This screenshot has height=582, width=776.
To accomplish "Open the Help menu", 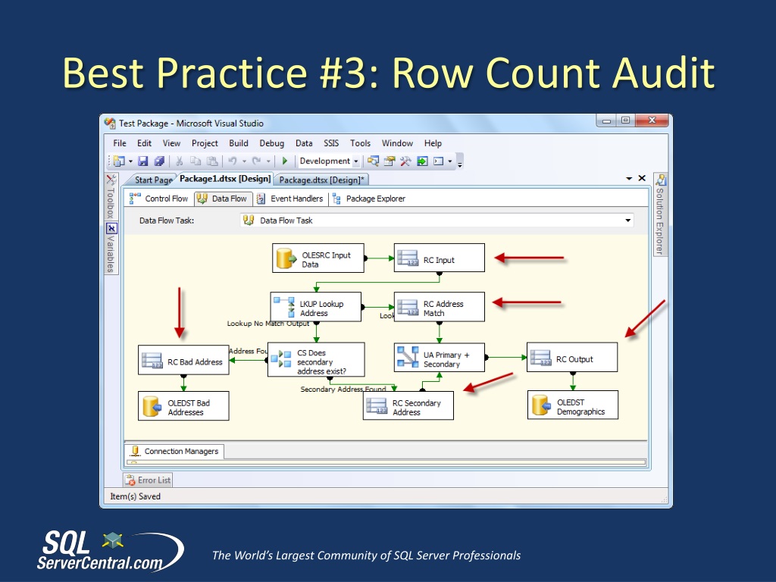I will 433,143.
